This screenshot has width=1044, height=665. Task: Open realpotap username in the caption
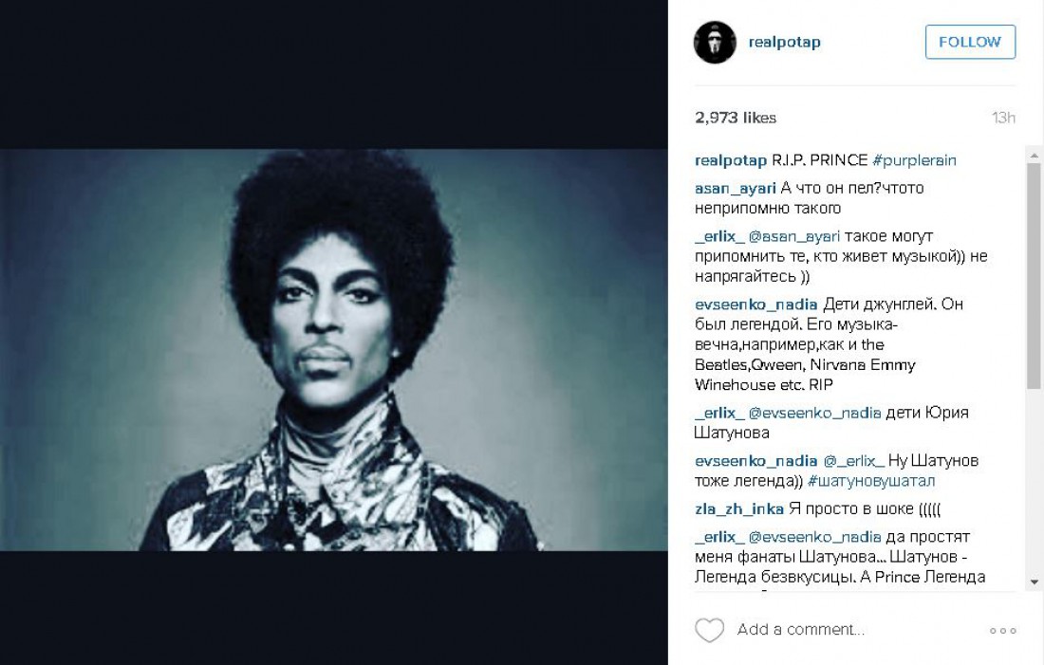(731, 160)
